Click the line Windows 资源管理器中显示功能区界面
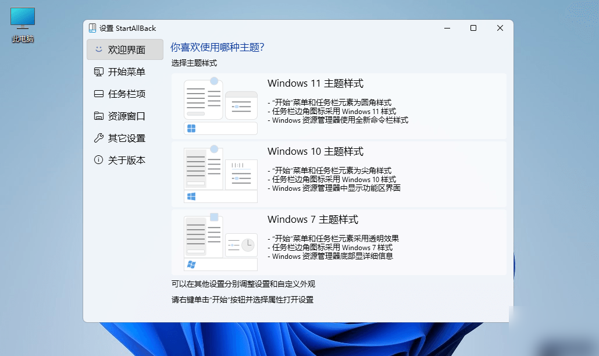Screen dimensions: 599x356 click(x=334, y=188)
